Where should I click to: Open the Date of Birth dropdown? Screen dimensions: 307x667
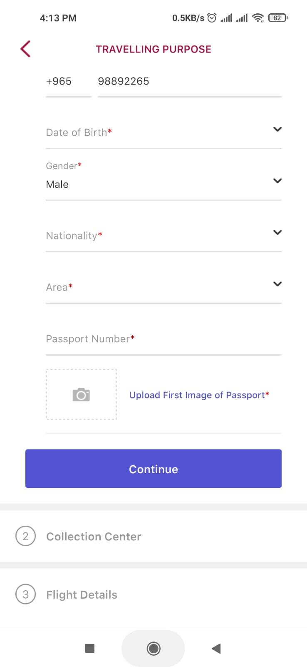click(163, 132)
